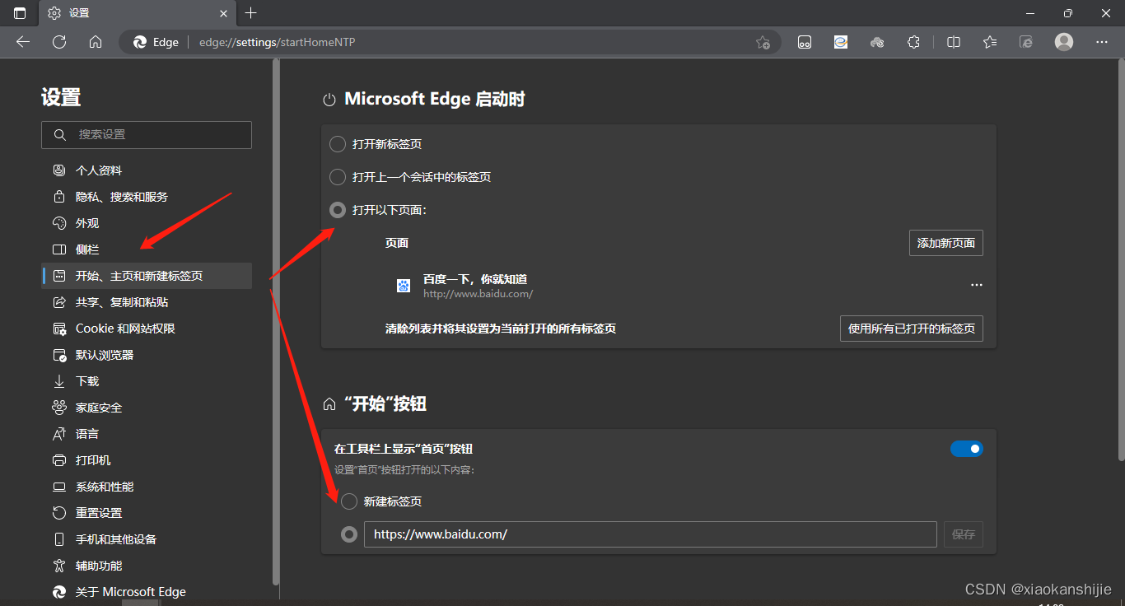Click the browser essentials icon beside profile

click(x=1026, y=42)
